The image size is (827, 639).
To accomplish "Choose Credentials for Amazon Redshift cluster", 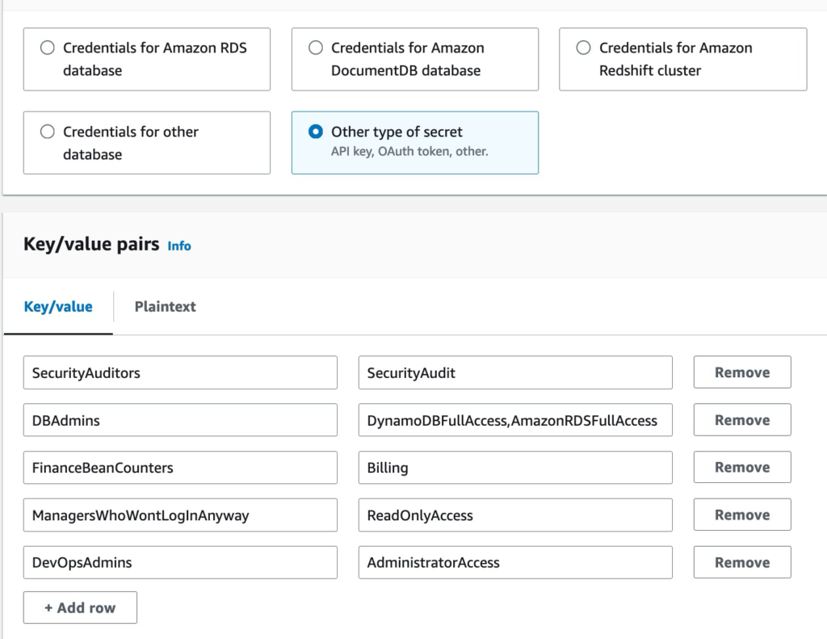I will tap(583, 48).
